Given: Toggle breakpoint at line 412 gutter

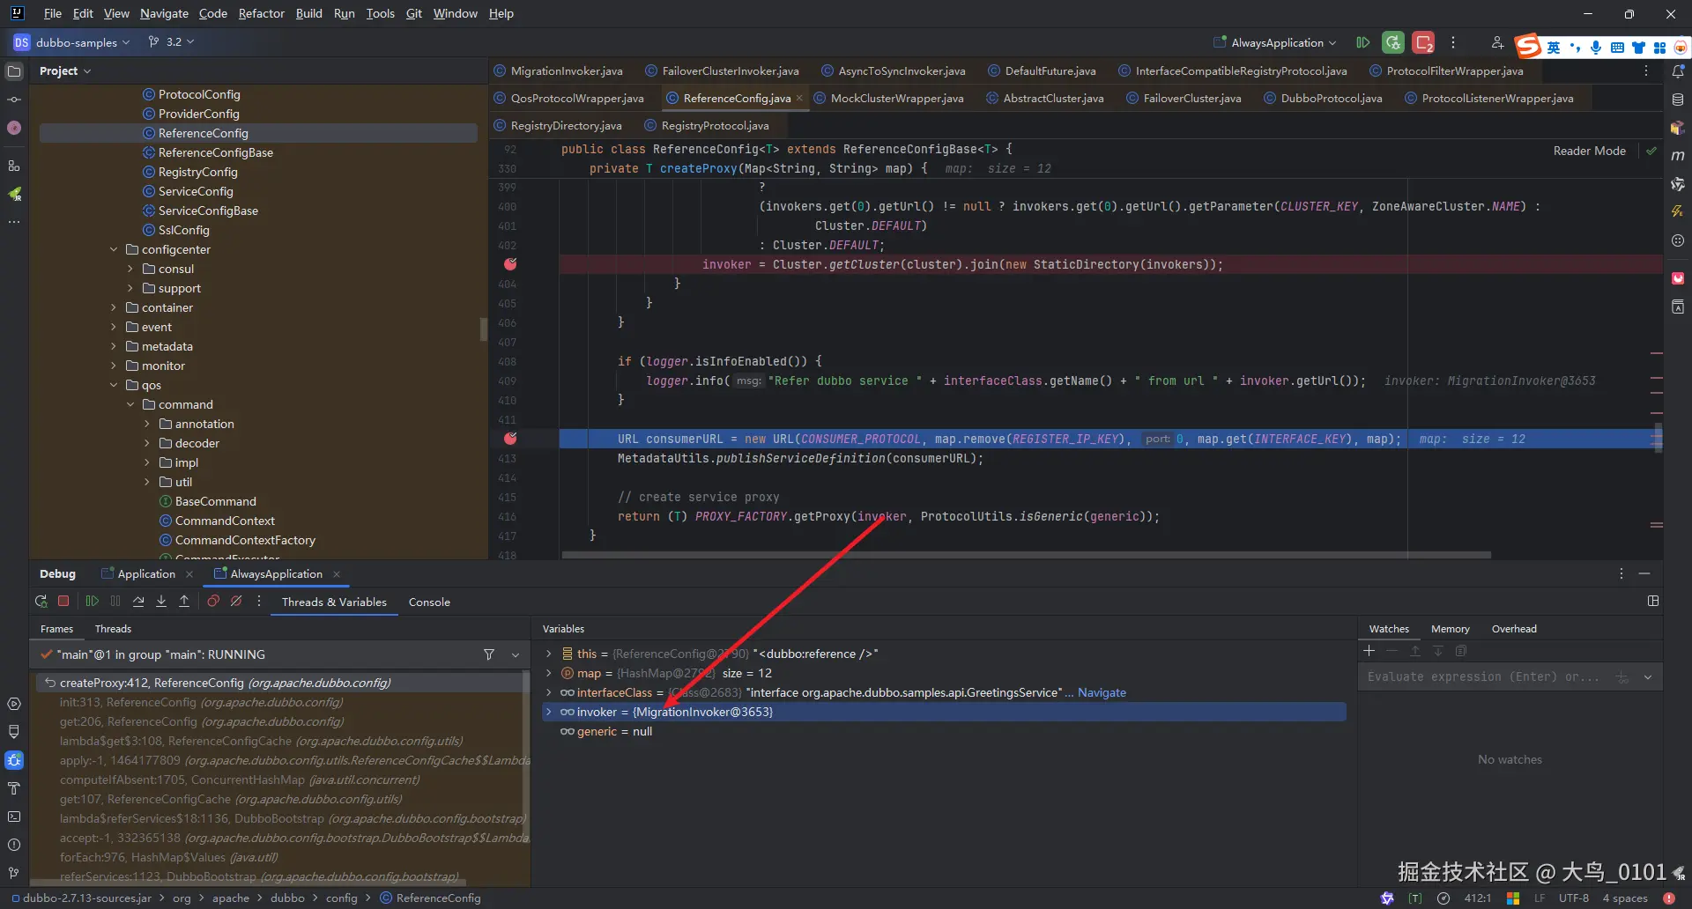Looking at the screenshot, I should [x=510, y=439].
